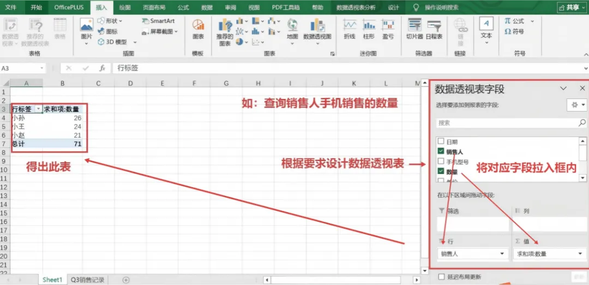Switch to the 页面布局 ribbon tab
The image size is (589, 285).
click(x=154, y=7)
